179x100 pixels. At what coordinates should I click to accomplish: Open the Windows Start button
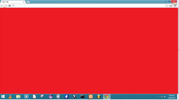[x=3, y=97]
